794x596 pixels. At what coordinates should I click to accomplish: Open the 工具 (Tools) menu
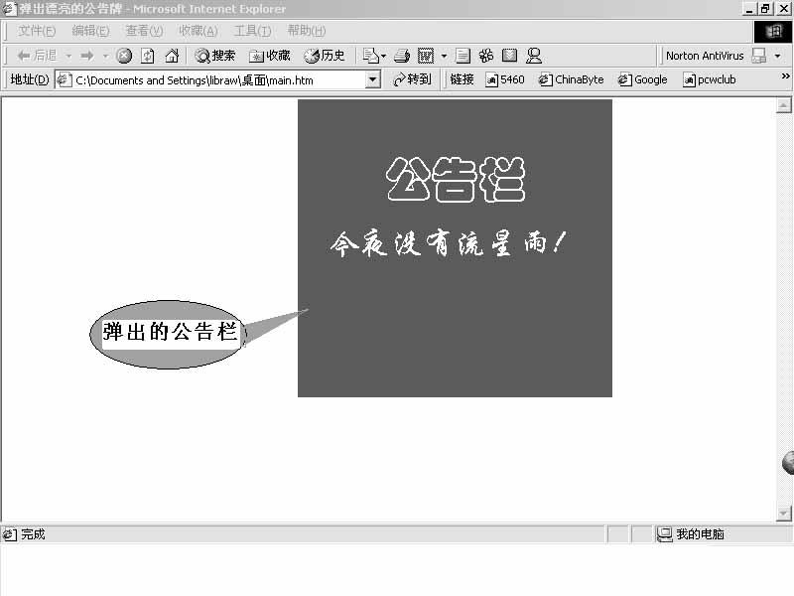252,30
